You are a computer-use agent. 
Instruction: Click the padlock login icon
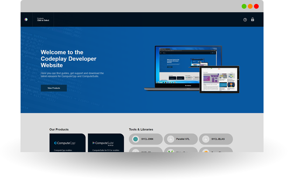click(x=253, y=20)
